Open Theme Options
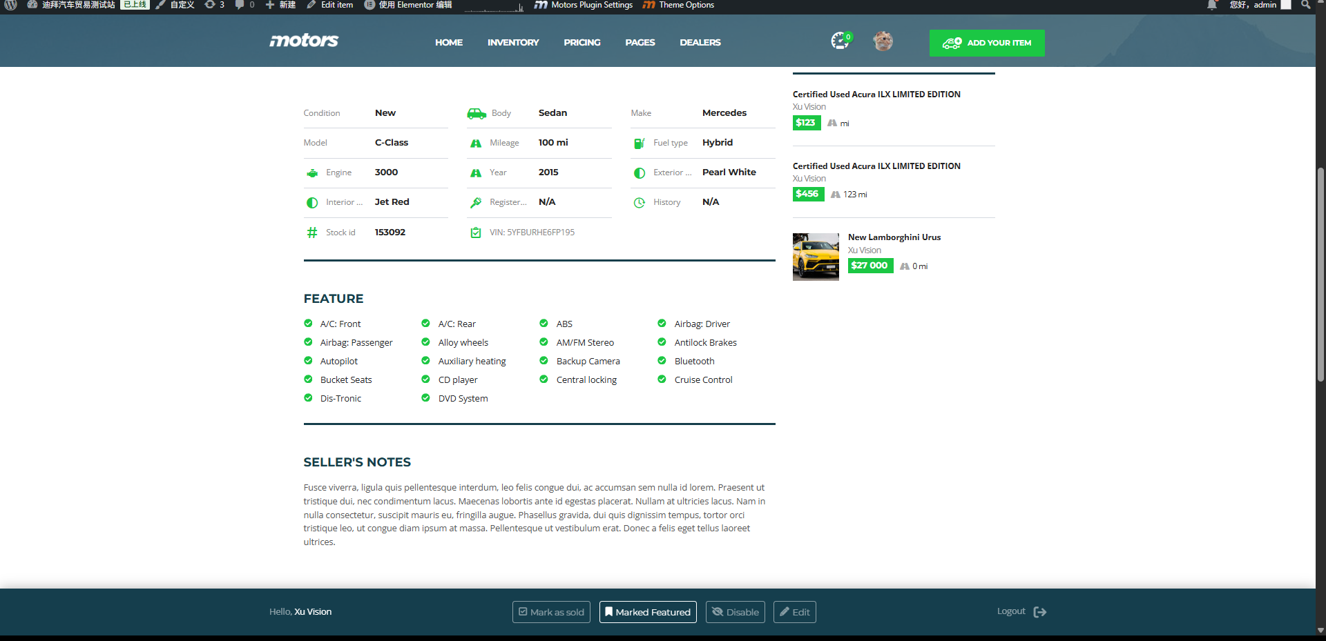This screenshot has height=641, width=1326. (679, 5)
